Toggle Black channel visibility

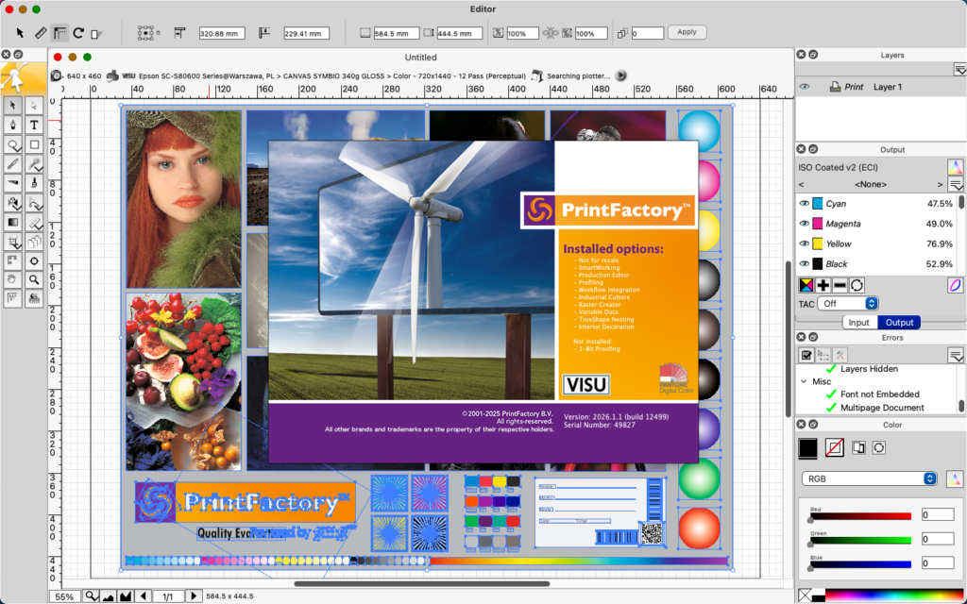tap(805, 264)
